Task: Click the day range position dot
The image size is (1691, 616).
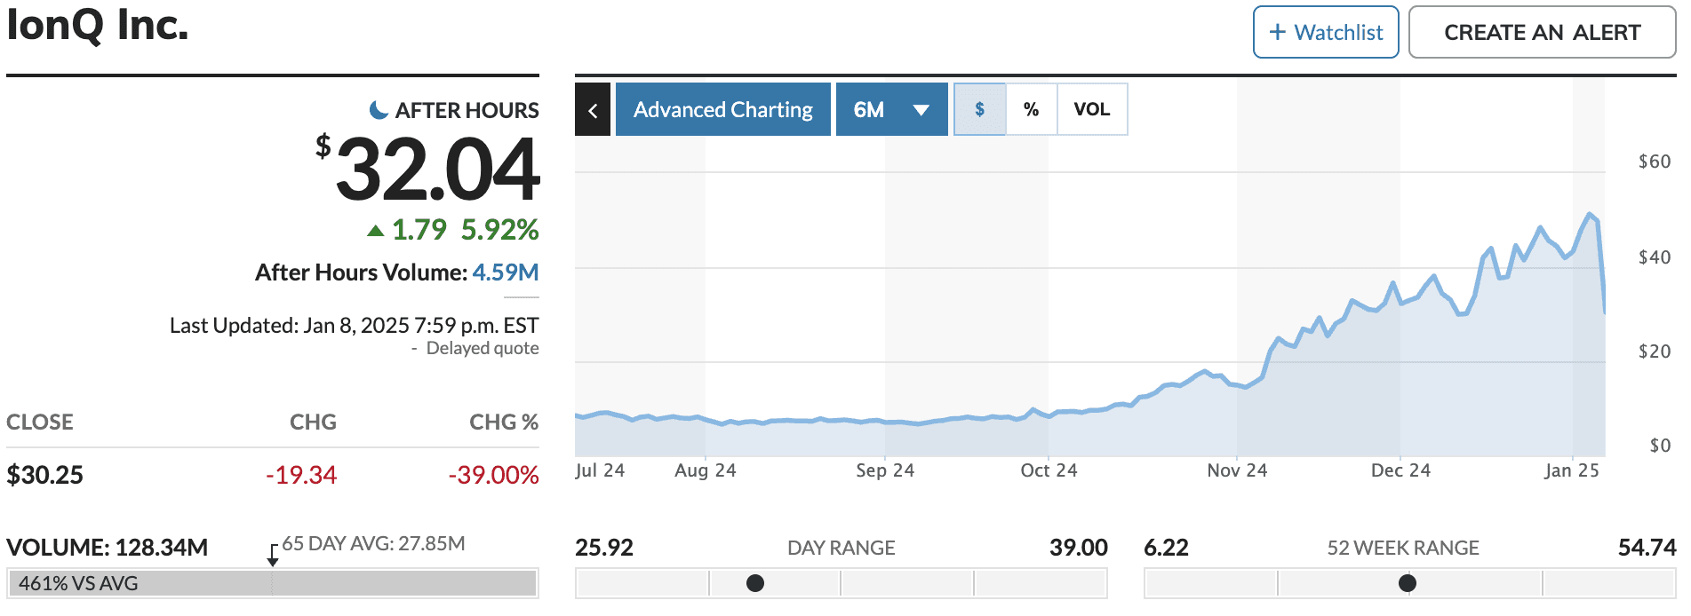Action: (755, 583)
